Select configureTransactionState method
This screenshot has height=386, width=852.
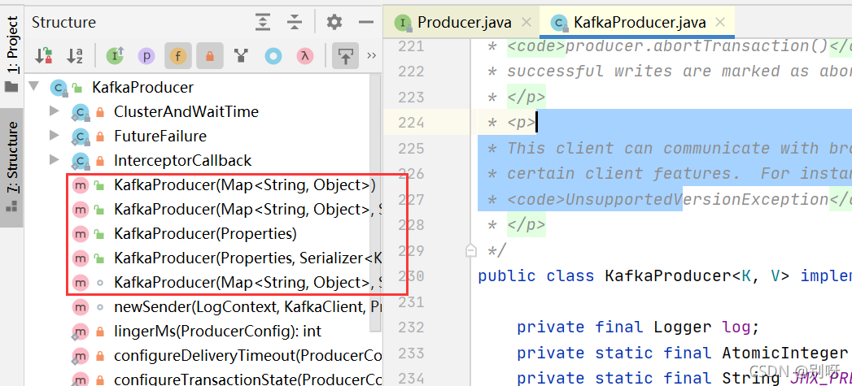click(247, 379)
